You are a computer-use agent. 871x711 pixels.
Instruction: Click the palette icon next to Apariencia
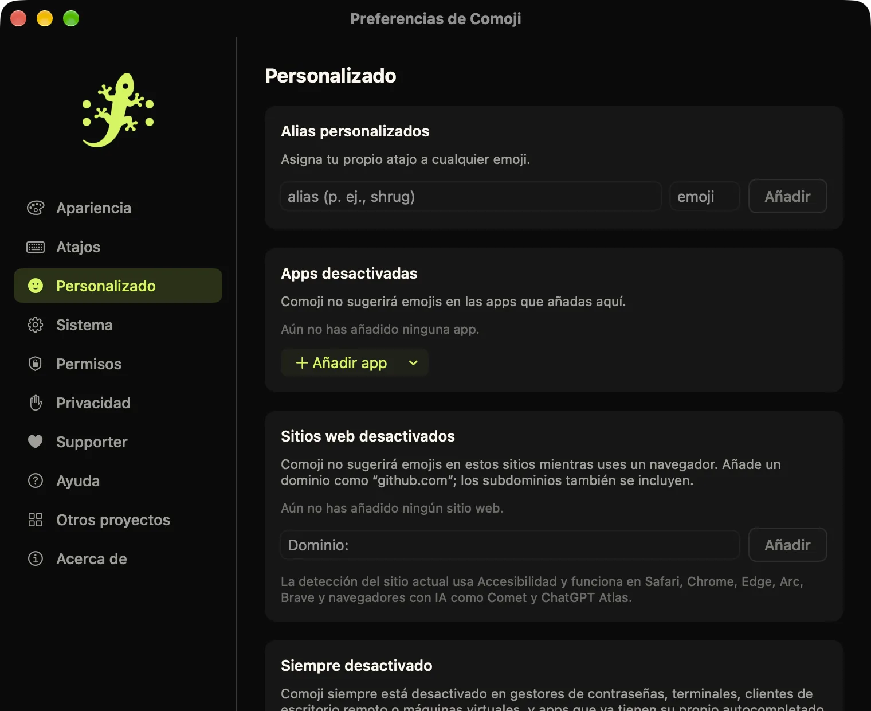click(x=36, y=208)
